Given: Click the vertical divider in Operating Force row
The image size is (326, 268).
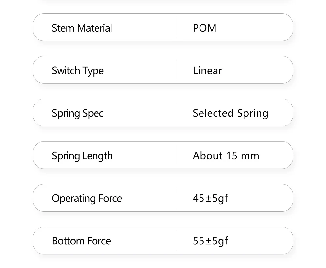Looking at the screenshot, I should click(x=177, y=198).
